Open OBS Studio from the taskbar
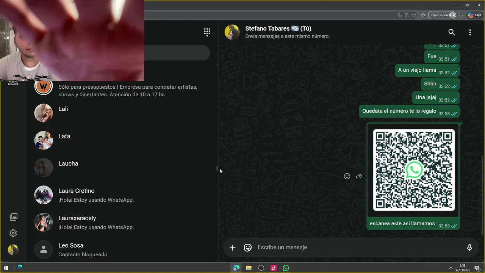Screen dimensions: 485x273 point(261,268)
